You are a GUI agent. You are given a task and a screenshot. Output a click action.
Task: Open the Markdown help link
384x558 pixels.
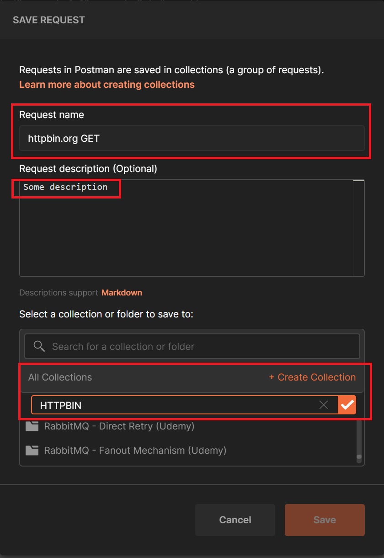click(122, 293)
